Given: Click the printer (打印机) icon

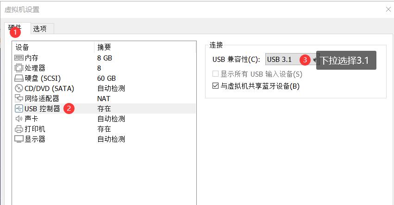Looking at the screenshot, I should pyautogui.click(x=19, y=129).
